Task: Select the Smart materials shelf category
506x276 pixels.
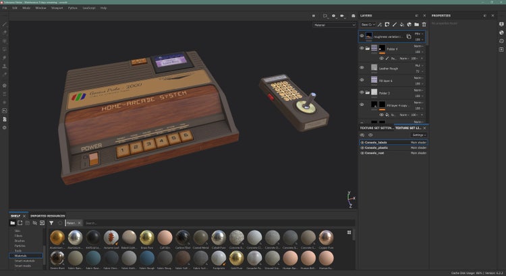Action: coord(23,261)
